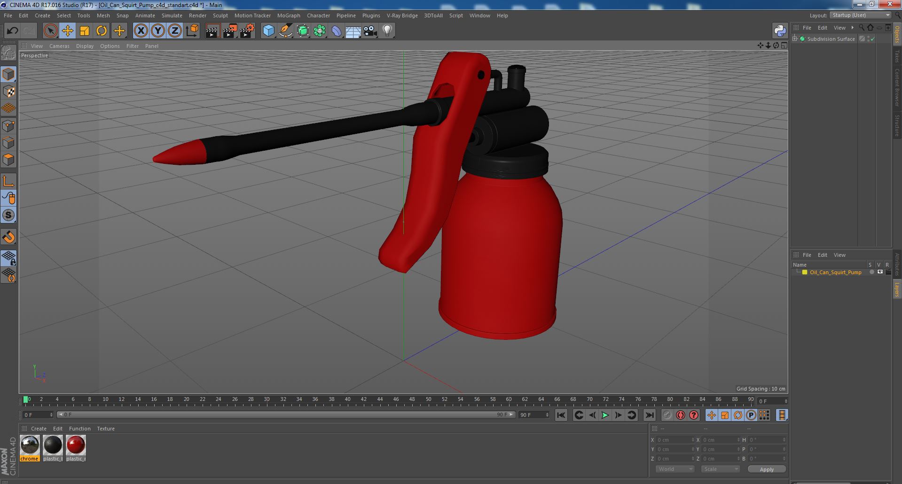Click the X position input field
This screenshot has width=902, height=484.
tap(675, 440)
